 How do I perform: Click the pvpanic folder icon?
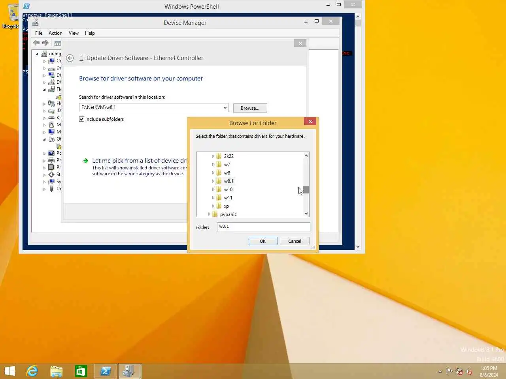point(215,214)
